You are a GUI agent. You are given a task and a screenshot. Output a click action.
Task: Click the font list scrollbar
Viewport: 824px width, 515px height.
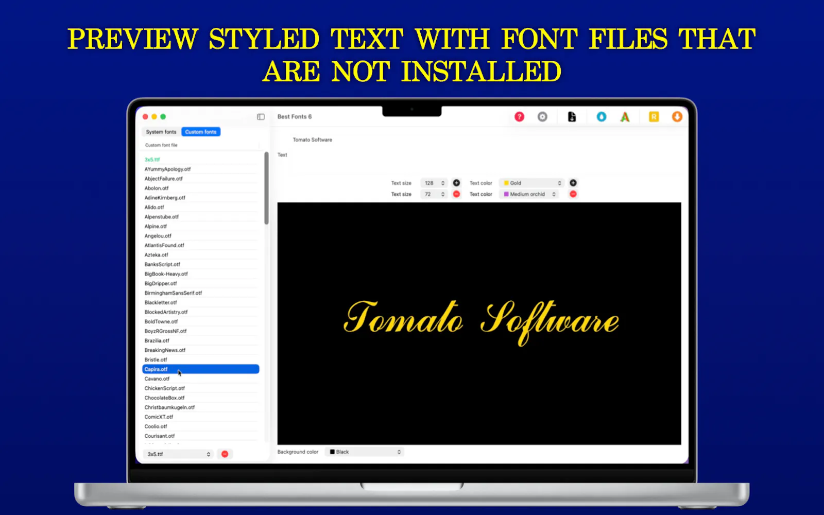[266, 188]
